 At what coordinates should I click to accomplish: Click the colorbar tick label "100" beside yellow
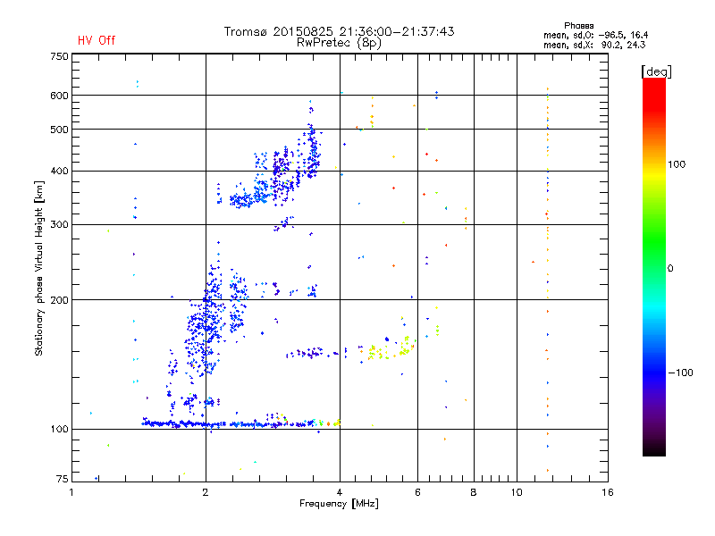point(677,164)
